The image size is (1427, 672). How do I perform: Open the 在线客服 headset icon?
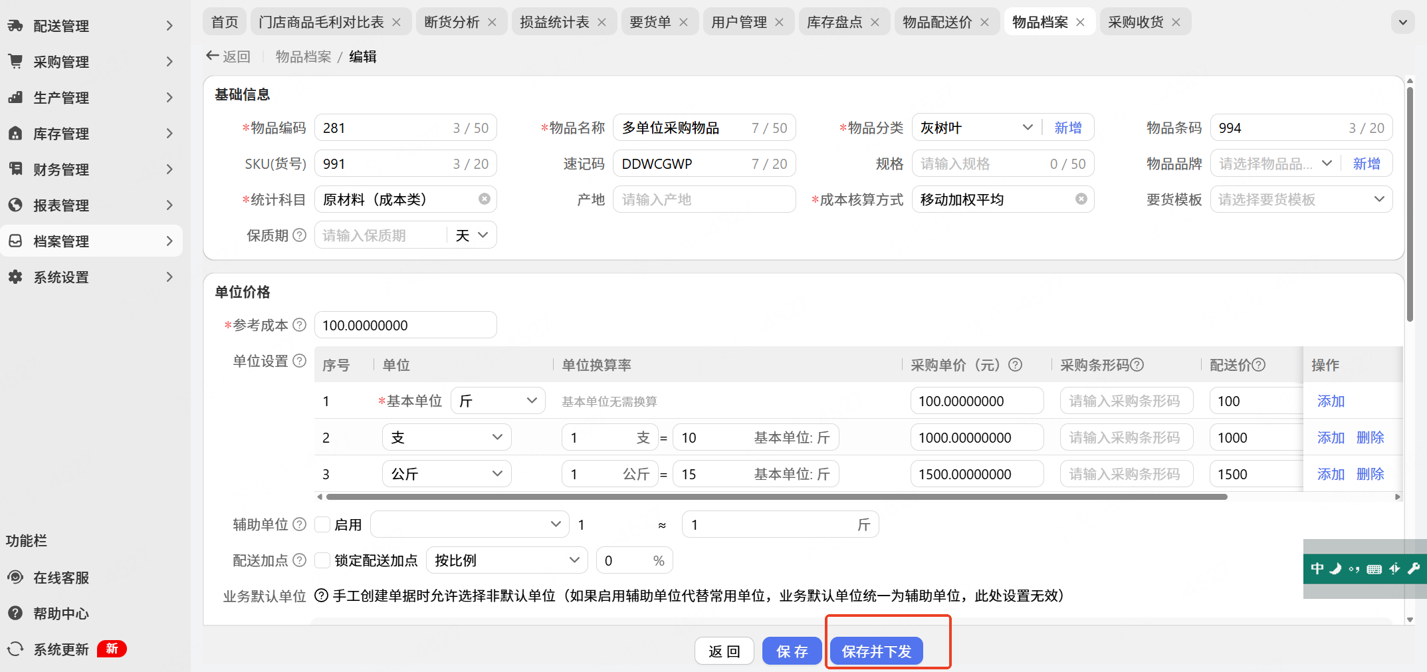[x=15, y=578]
